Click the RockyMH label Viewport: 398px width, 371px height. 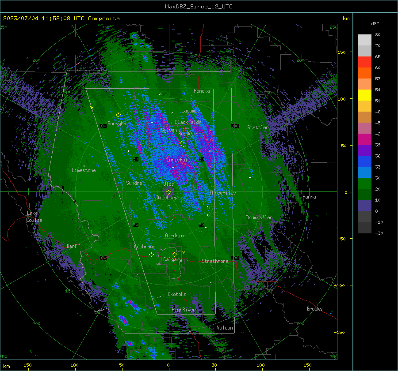point(117,124)
